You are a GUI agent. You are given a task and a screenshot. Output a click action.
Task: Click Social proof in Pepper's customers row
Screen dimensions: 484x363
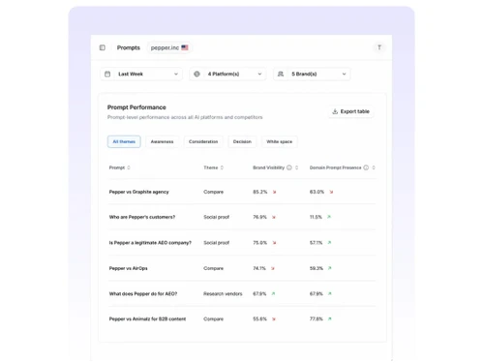click(216, 217)
